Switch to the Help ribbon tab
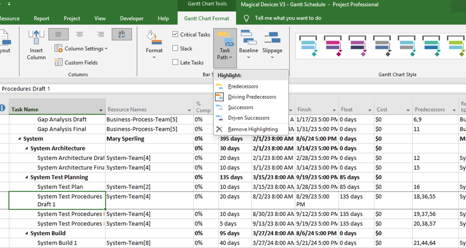Image resolution: width=466 pixels, height=248 pixels. [163, 18]
